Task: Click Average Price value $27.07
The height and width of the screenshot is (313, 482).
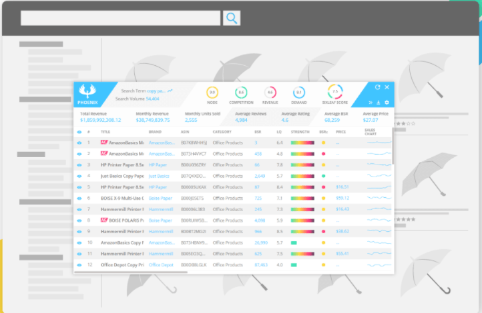Action: (x=371, y=120)
